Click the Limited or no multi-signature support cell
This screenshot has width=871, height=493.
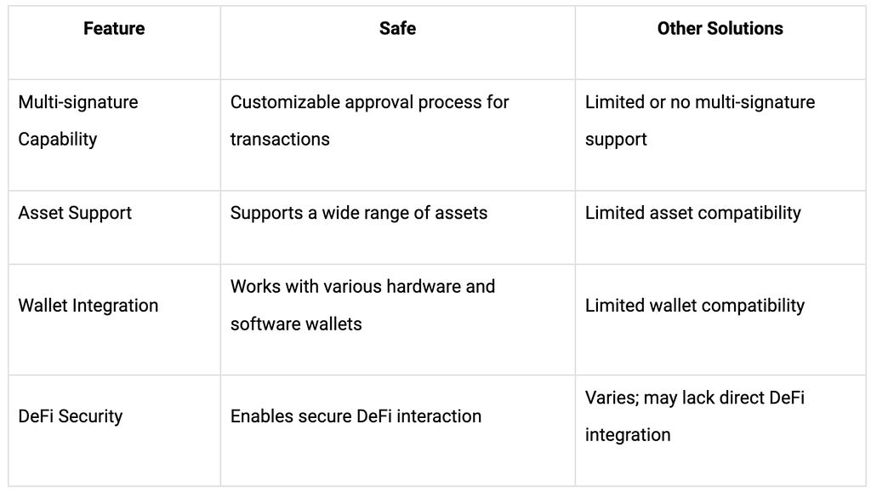coord(720,135)
